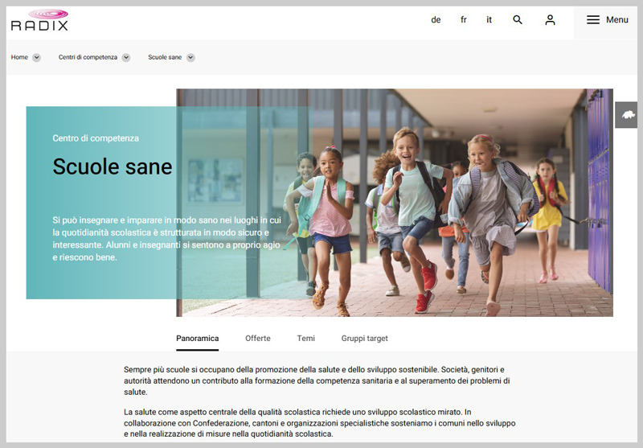Go to Home breadcrumb link
This screenshot has height=448, width=643.
[x=19, y=58]
